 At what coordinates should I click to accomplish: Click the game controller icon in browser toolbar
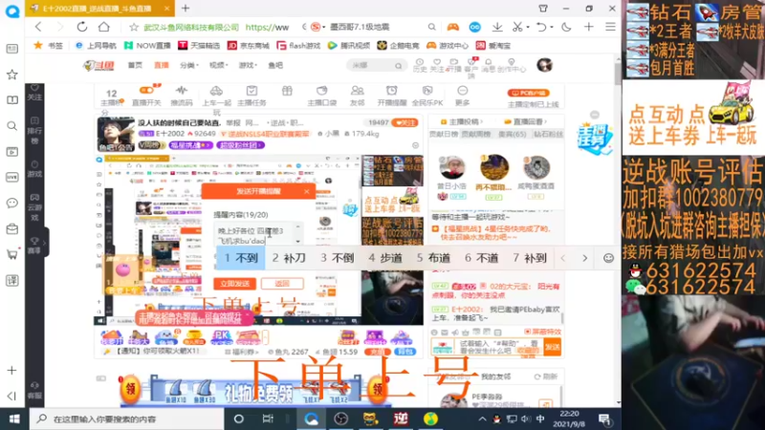coord(453,27)
